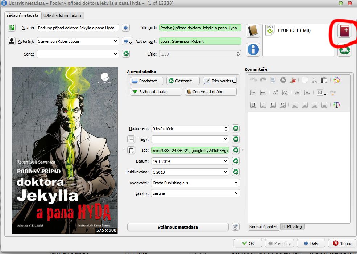The width and height of the screenshot is (357, 254).
Task: Align comment text right
Action: 315,105
